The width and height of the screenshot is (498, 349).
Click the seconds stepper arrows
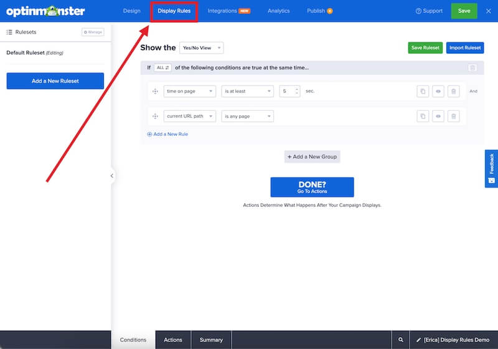pos(297,91)
